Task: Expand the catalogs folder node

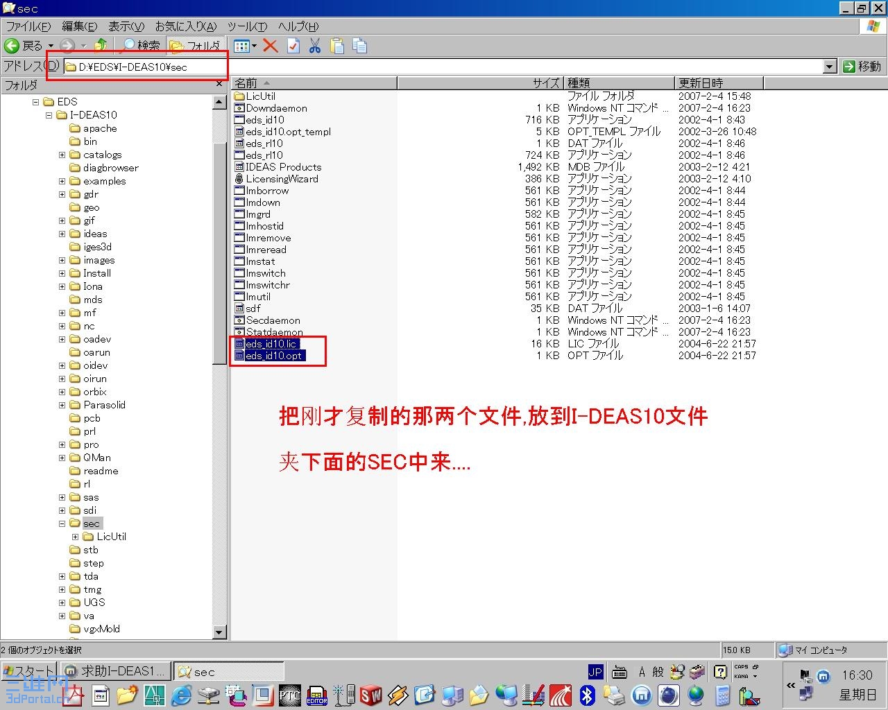Action: click(x=62, y=155)
